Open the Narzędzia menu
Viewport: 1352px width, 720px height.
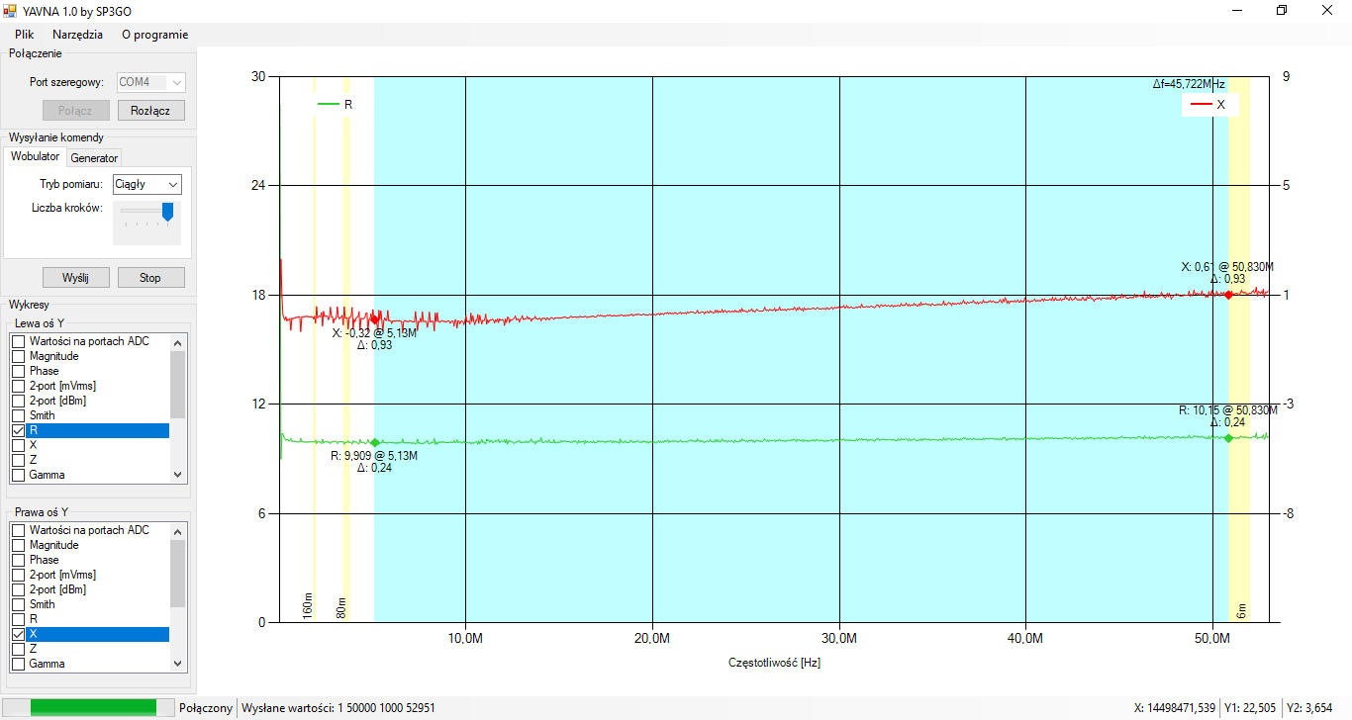(x=77, y=34)
